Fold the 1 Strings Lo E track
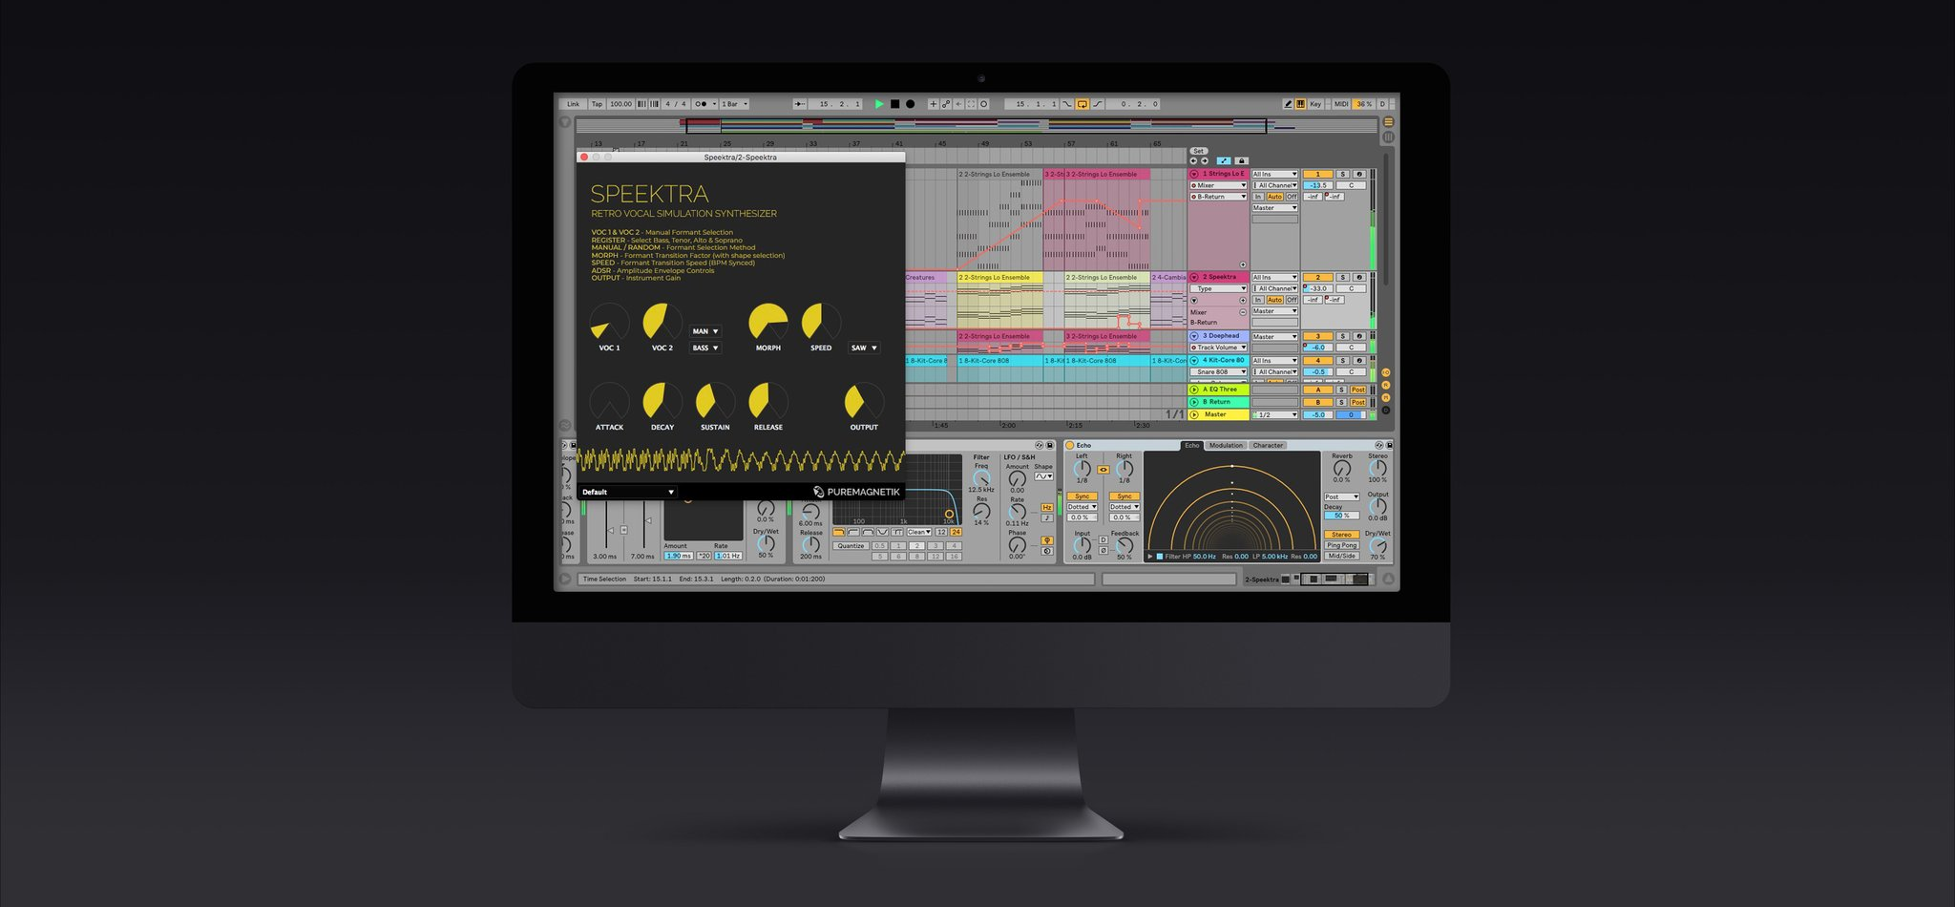Image resolution: width=1955 pixels, height=907 pixels. [1194, 174]
